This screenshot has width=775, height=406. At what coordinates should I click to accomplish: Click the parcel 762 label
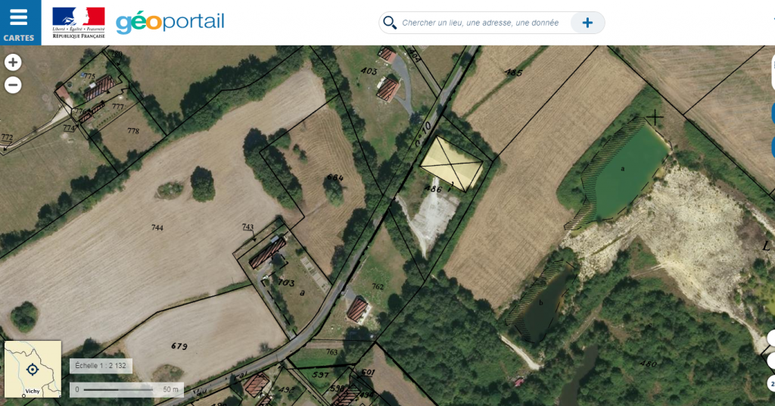pos(378,286)
